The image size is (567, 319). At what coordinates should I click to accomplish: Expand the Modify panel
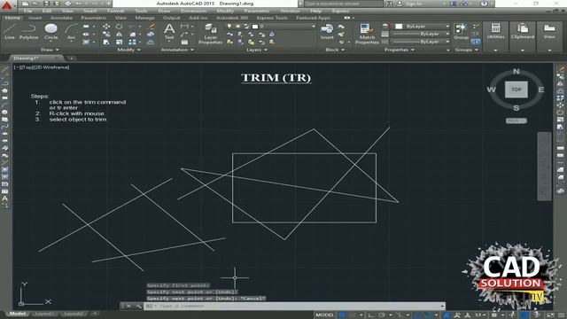(128, 50)
